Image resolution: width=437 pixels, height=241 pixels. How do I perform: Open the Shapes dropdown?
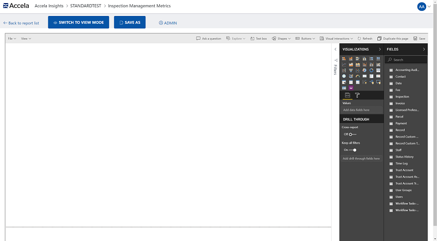pos(281,39)
